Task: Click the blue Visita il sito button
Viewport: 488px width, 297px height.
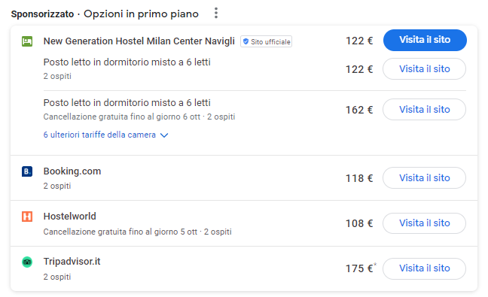Action: click(425, 40)
